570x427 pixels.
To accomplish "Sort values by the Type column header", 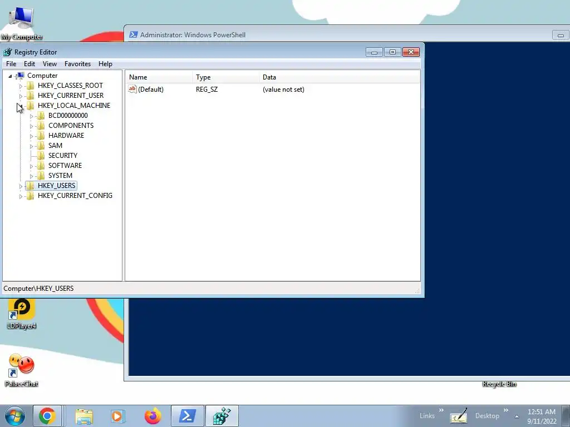I will coord(226,77).
